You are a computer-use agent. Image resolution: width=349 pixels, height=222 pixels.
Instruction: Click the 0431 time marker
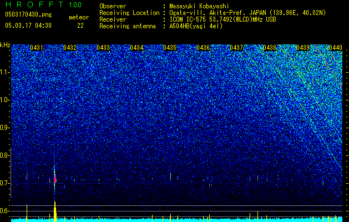click(x=37, y=48)
